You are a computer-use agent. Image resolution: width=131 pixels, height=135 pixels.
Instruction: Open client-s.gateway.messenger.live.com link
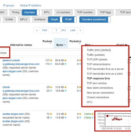click(21, 89)
